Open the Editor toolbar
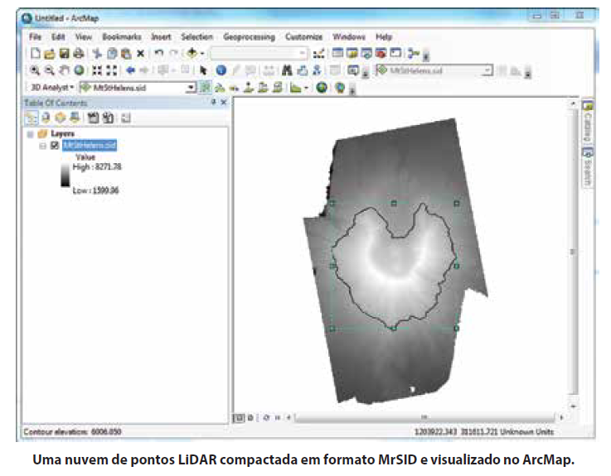Viewport: 611px width, 476px height. [x=318, y=53]
